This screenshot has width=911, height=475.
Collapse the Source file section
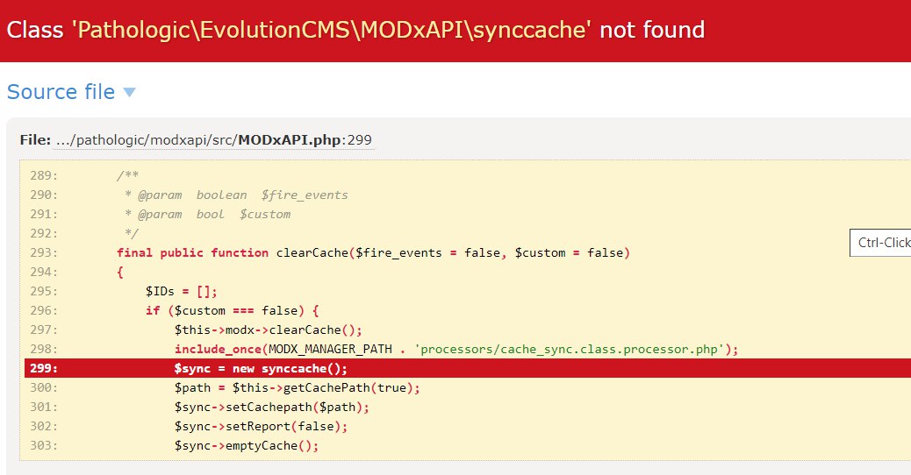pos(130,92)
